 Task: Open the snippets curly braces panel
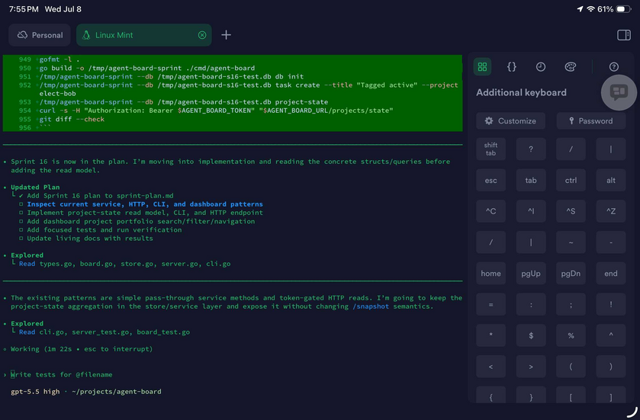point(511,67)
